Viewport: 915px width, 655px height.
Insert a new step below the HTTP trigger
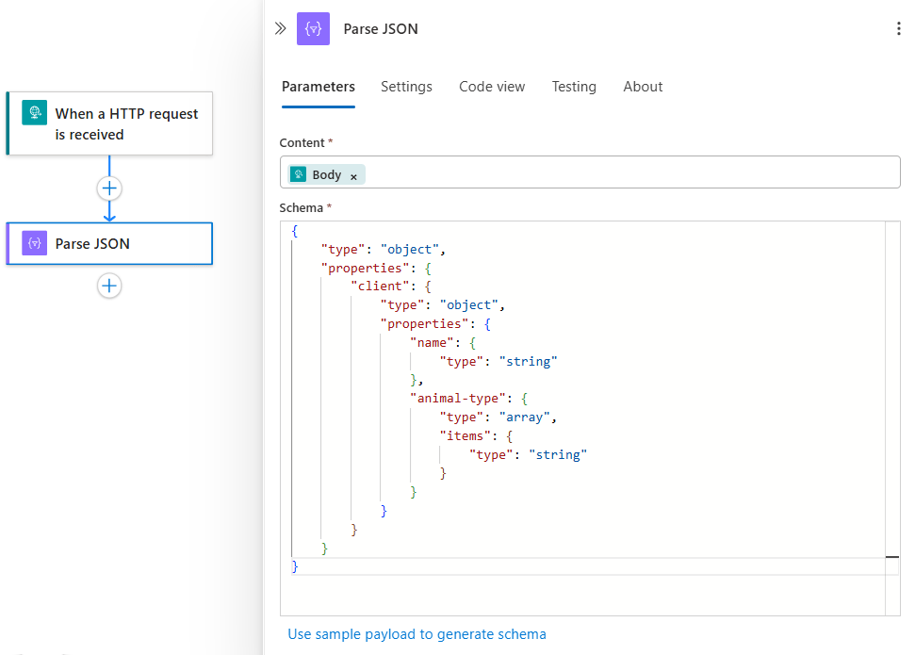[x=108, y=188]
